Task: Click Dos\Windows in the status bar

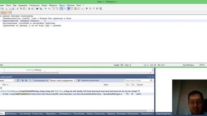Action: 188,65
